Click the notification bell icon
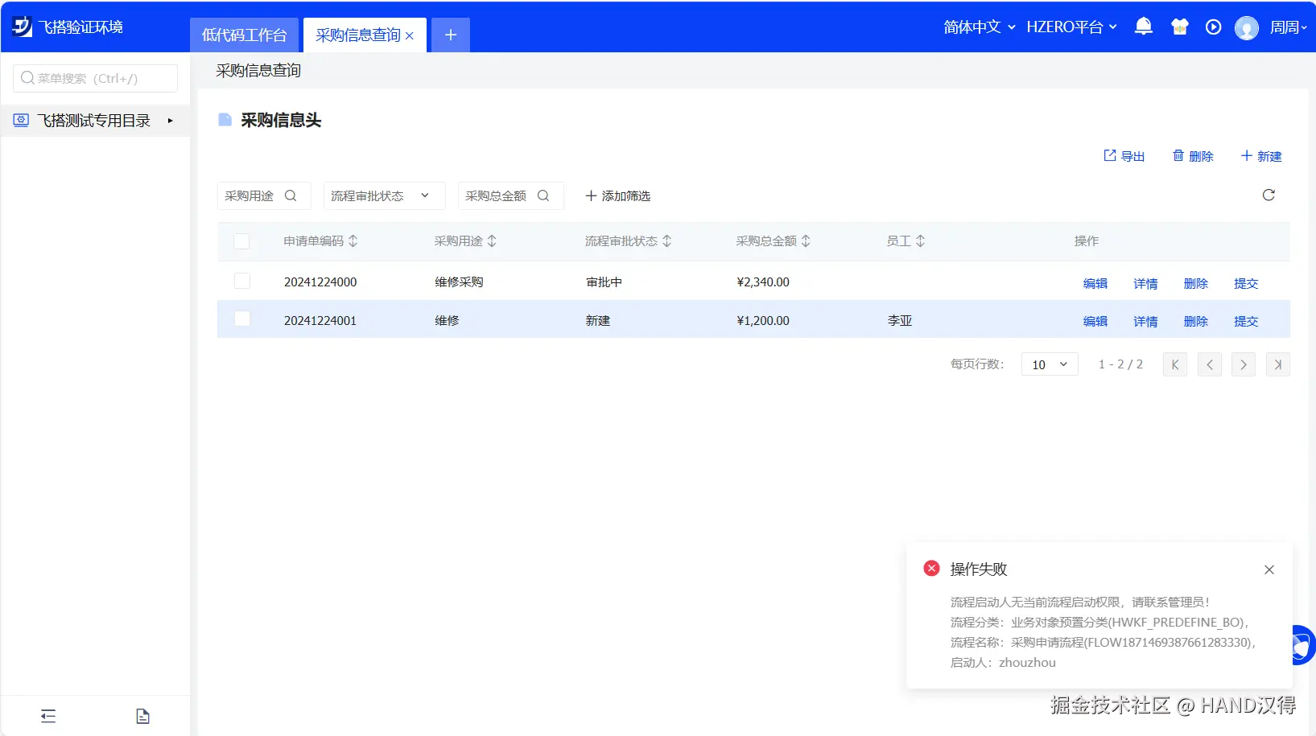 [1143, 27]
